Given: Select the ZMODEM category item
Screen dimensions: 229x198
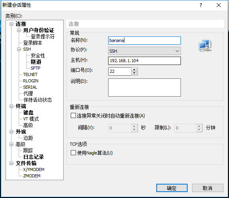Looking at the screenshot, I should click(32, 176).
